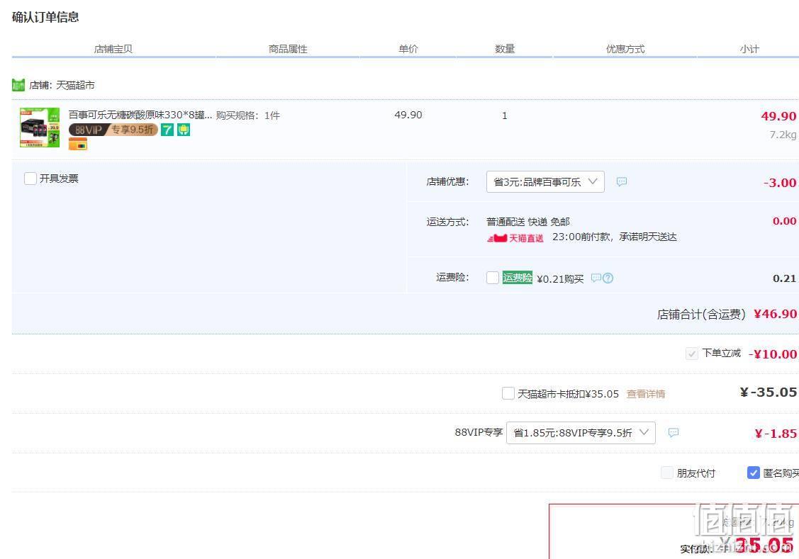Click the 优惠方式 column header
The height and width of the screenshot is (559, 799).
click(x=625, y=49)
